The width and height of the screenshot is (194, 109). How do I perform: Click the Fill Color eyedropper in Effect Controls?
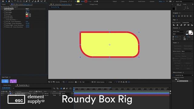click(x=30, y=14)
